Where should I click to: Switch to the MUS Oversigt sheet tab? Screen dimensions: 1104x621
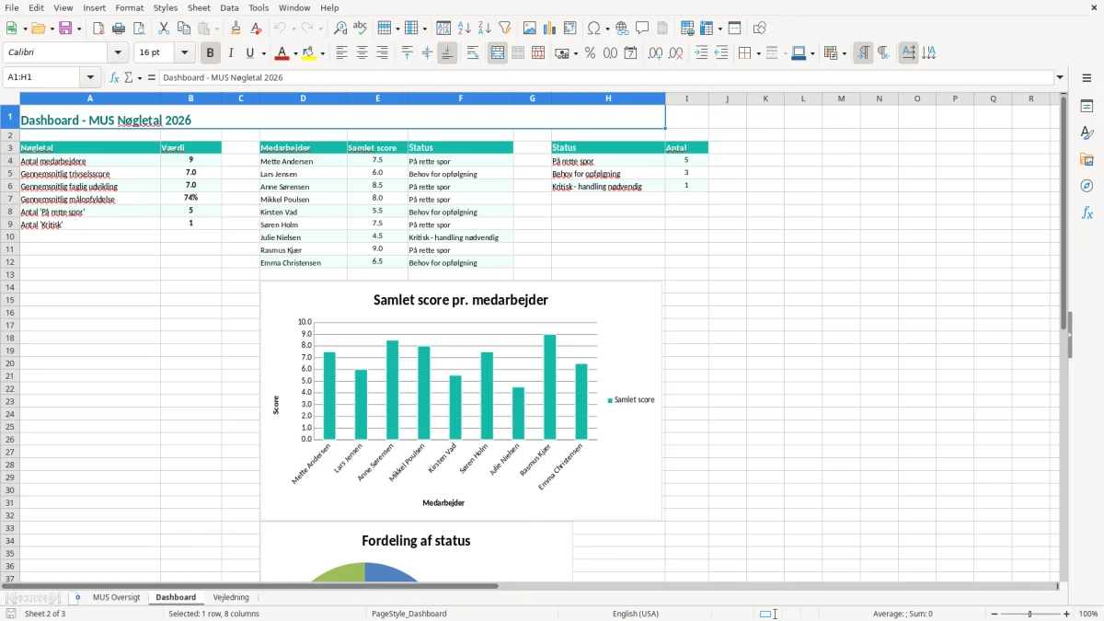[x=117, y=597]
